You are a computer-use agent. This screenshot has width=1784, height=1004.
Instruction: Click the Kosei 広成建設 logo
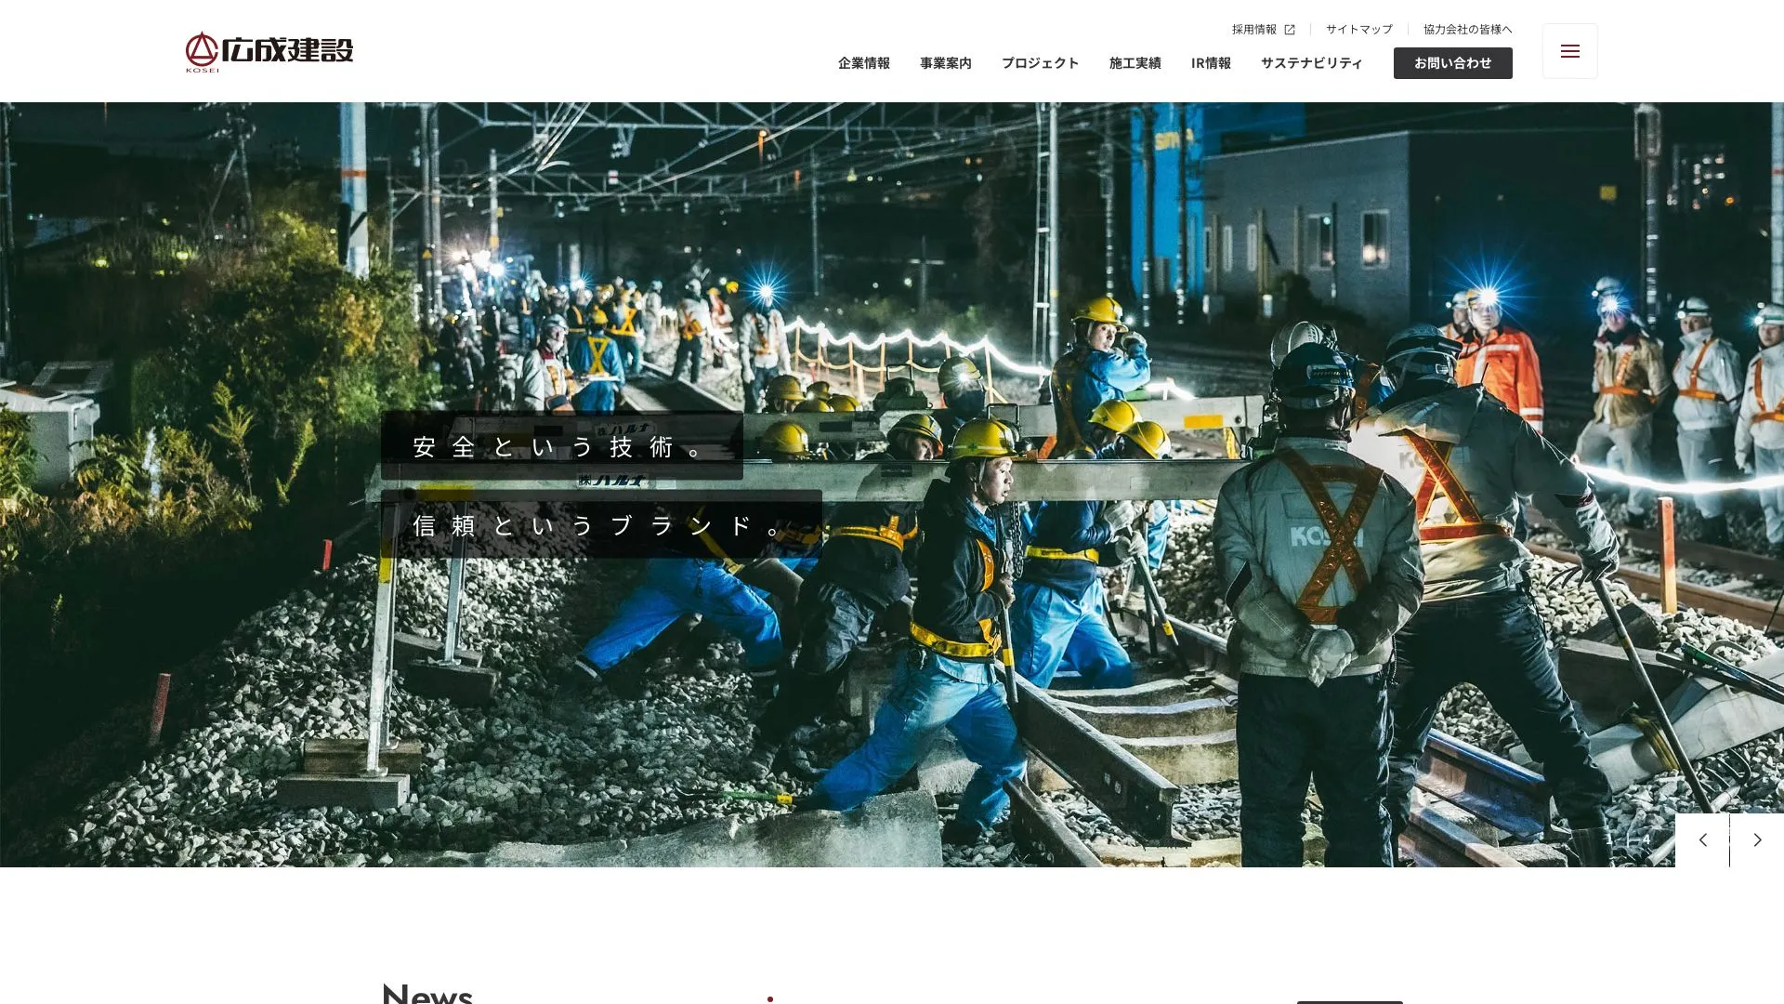[269, 51]
